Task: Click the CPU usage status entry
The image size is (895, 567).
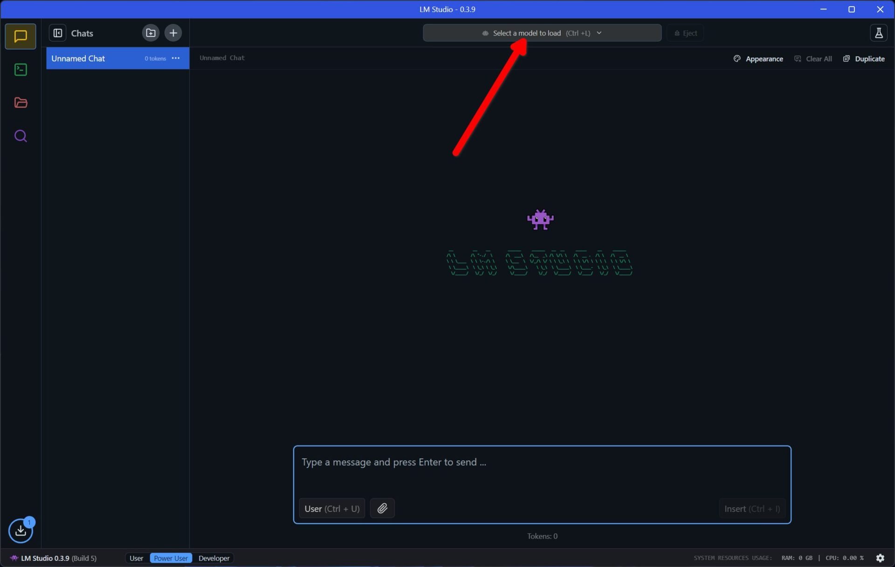Action: click(x=844, y=558)
